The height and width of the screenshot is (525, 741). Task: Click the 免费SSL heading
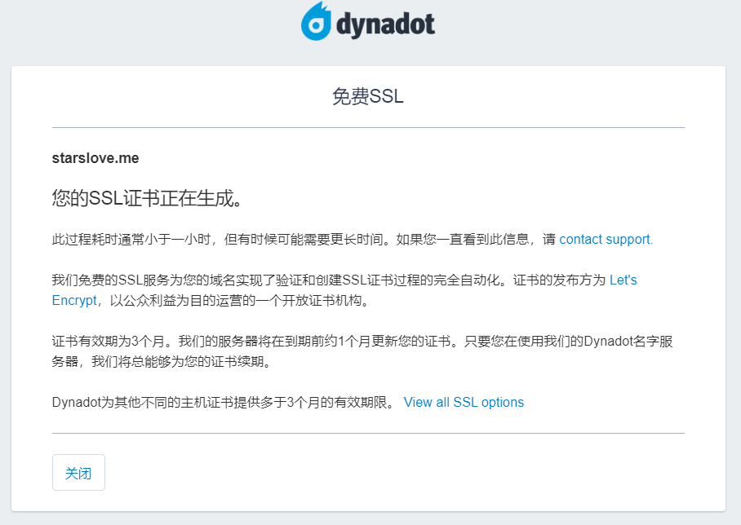pyautogui.click(x=368, y=96)
